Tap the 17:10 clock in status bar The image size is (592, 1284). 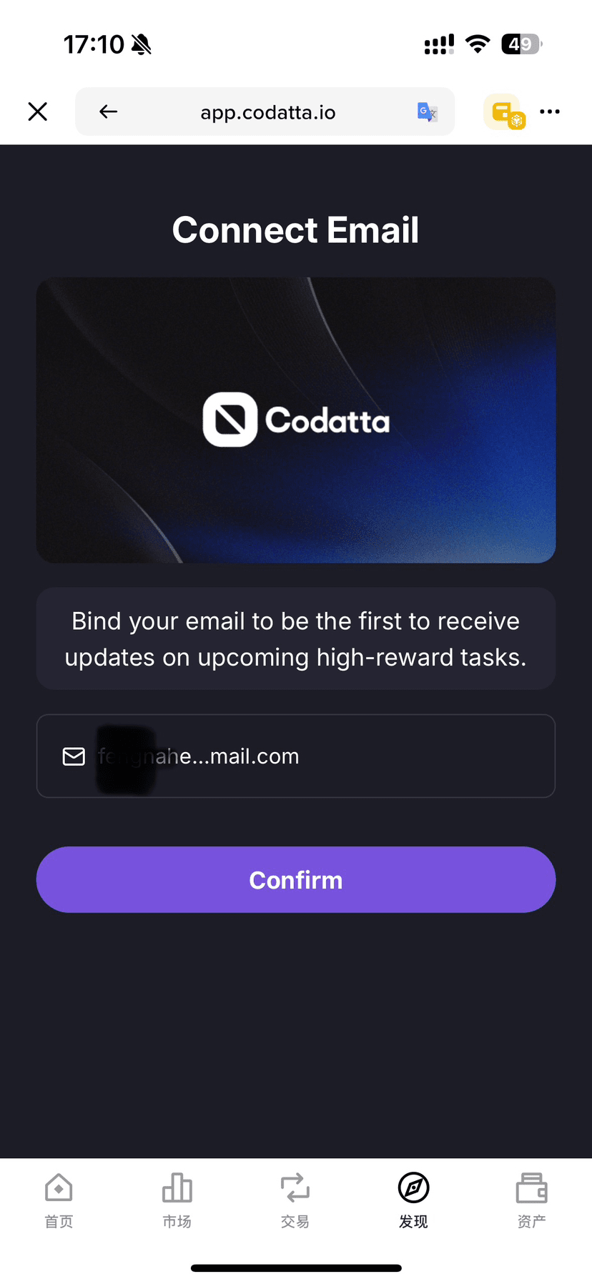click(x=94, y=44)
